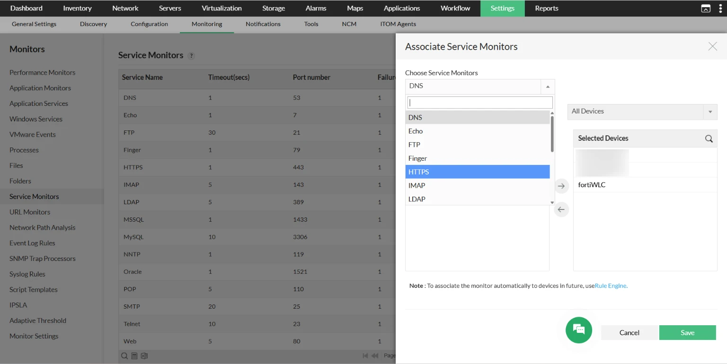Select Finger in the dropdown list
The image size is (727, 364).
(x=478, y=158)
